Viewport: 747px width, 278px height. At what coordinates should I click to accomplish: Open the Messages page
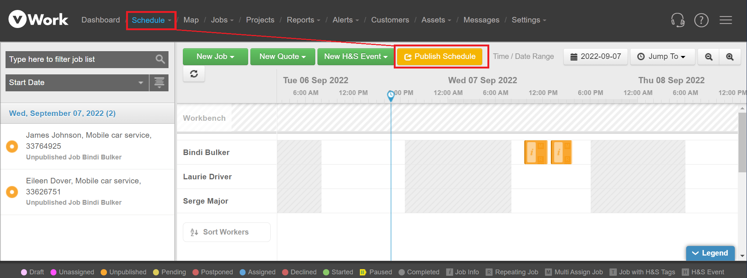pos(481,20)
